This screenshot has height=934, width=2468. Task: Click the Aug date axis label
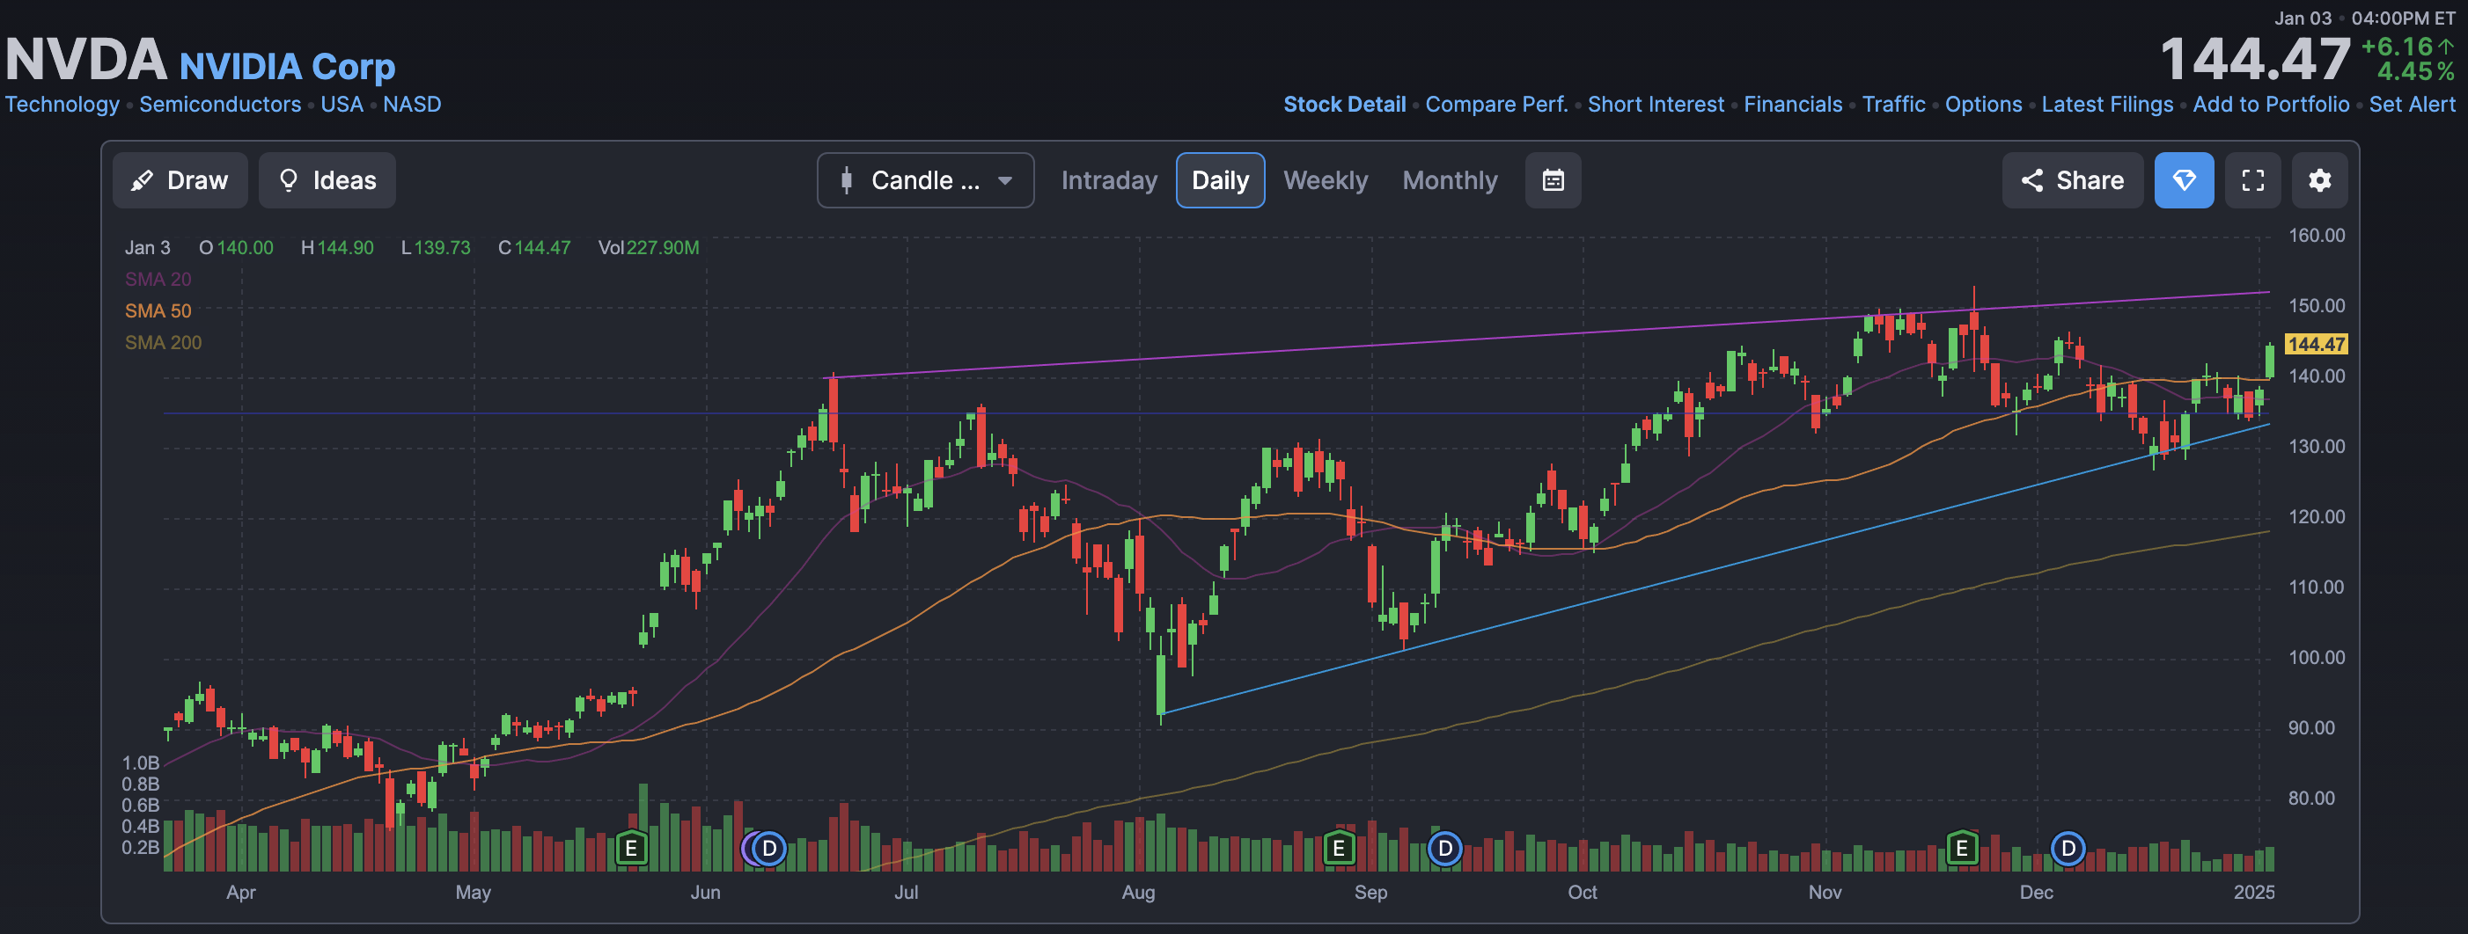(1138, 892)
